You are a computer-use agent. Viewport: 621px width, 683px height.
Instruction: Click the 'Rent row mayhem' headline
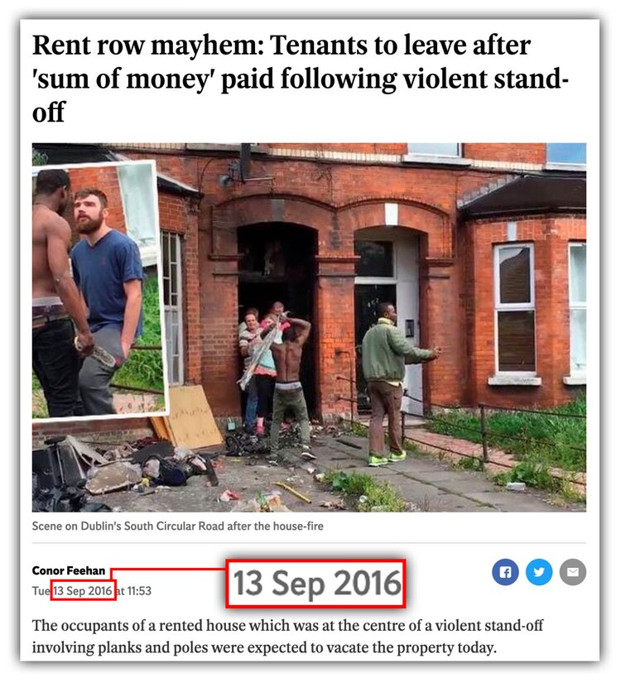tap(301, 79)
